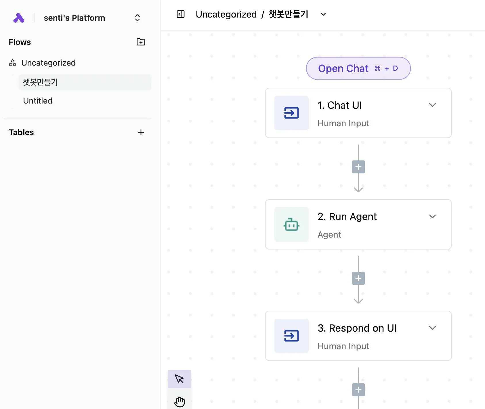Add a step between Chat UI and Run Agent
Image resolution: width=485 pixels, height=409 pixels.
coord(358,167)
